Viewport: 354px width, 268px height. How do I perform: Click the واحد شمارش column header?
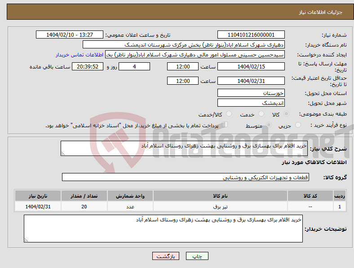click(130, 196)
